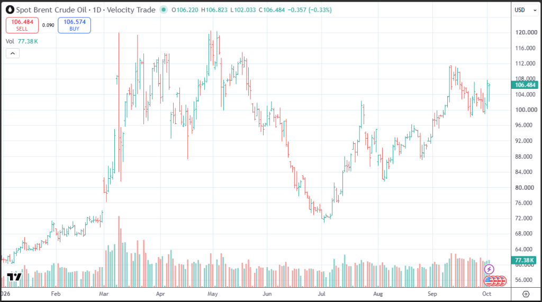The image size is (542, 302).
Task: Click the 88.000 price axis label
Action: point(523,157)
